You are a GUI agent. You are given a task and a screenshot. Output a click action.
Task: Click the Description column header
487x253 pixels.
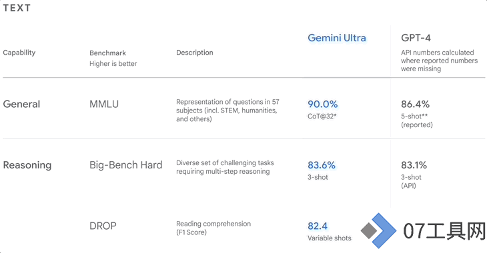pos(195,53)
